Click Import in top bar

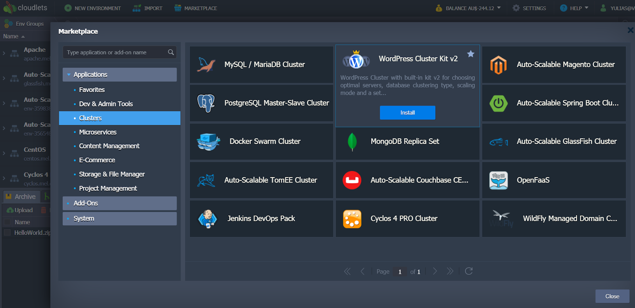(148, 8)
